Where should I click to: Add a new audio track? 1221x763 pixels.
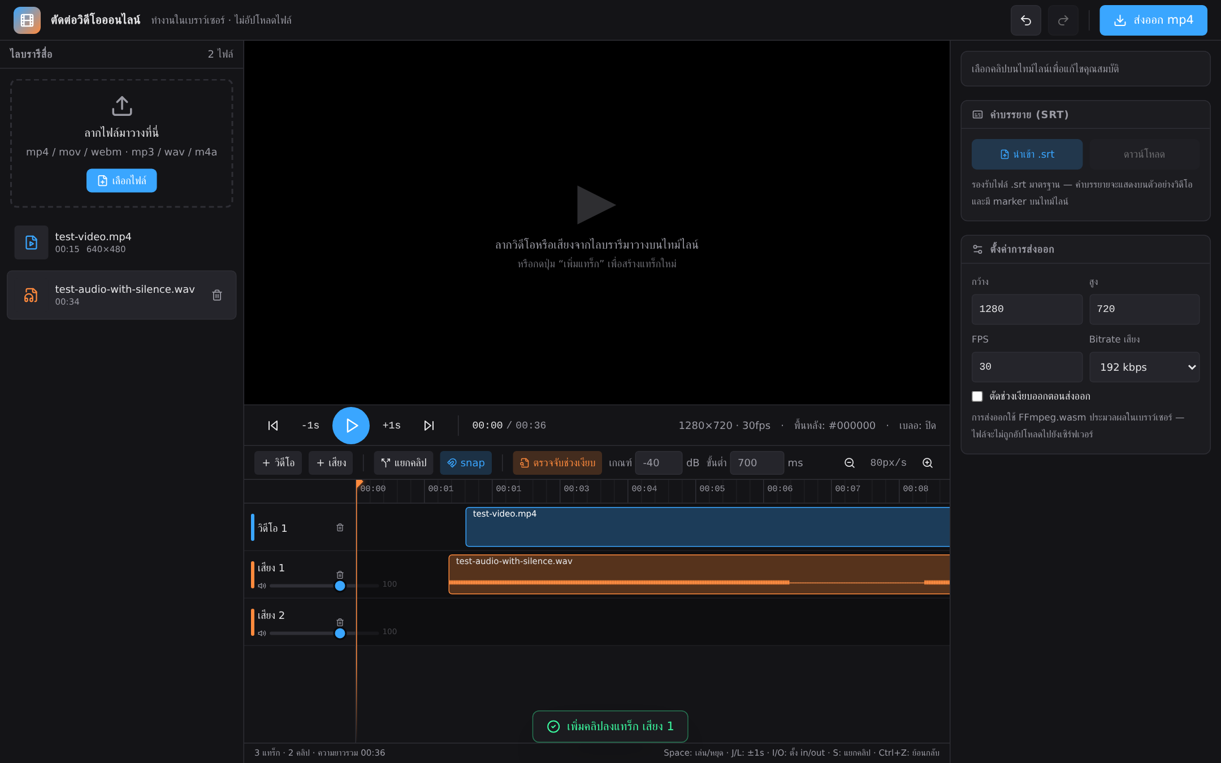[331, 463]
